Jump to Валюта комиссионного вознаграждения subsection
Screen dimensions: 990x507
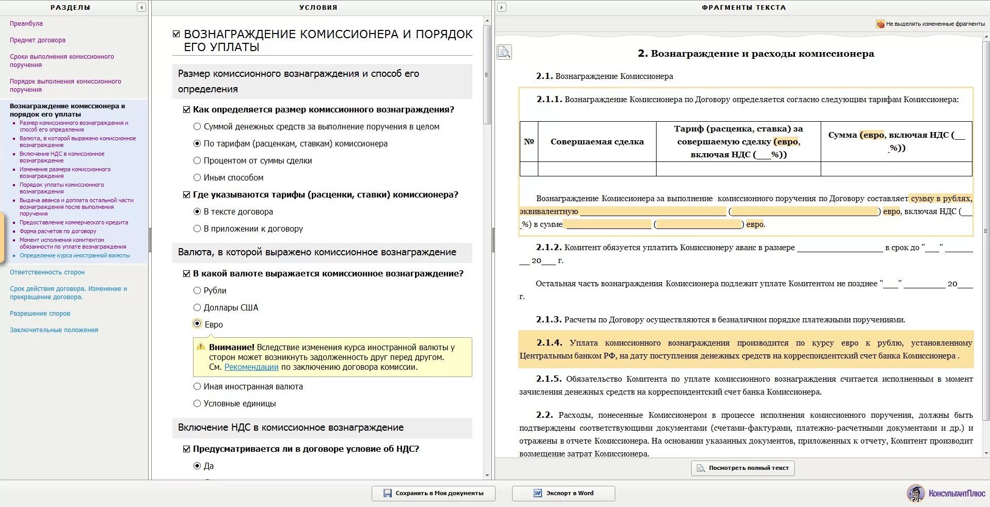77,142
